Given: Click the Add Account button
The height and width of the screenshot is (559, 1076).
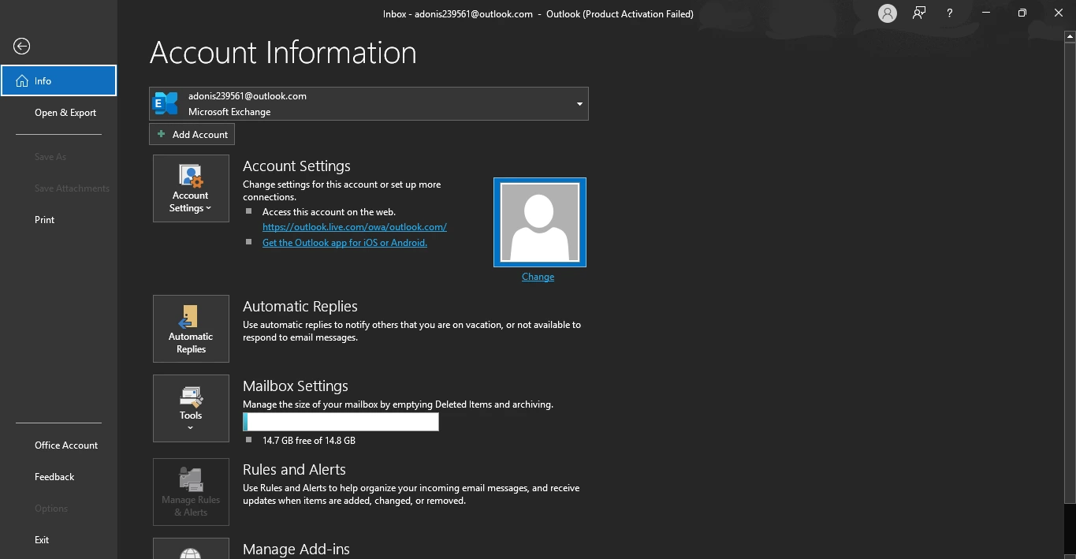Looking at the screenshot, I should [x=192, y=135].
